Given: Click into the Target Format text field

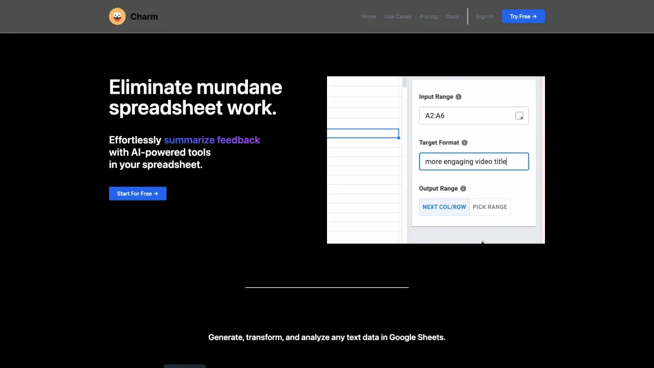Looking at the screenshot, I should coord(473,161).
